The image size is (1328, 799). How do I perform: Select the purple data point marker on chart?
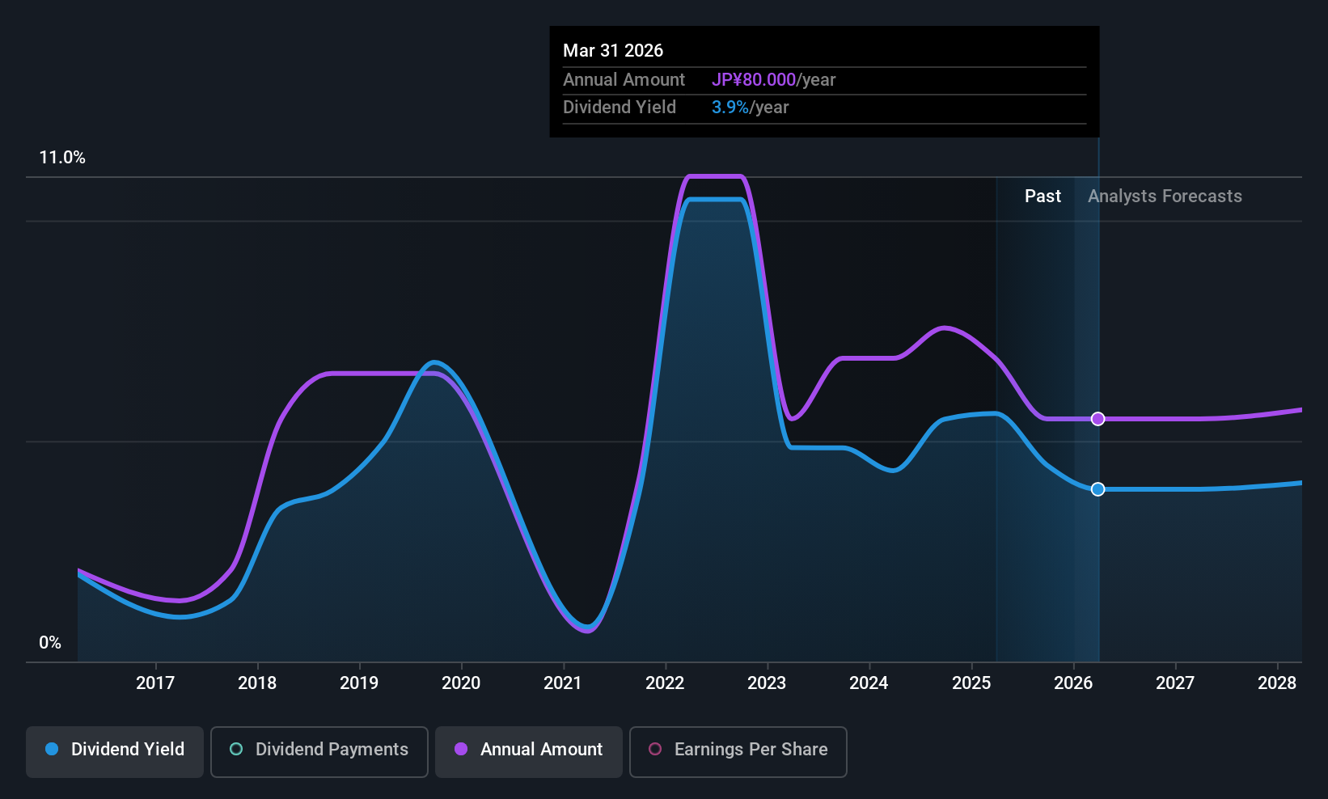pyautogui.click(x=1098, y=419)
